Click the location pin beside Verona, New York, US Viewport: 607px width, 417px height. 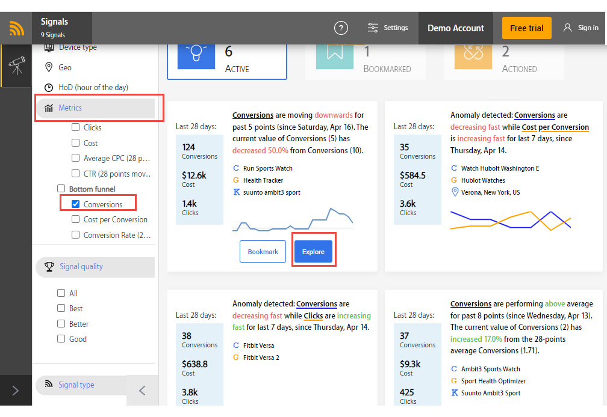click(455, 192)
